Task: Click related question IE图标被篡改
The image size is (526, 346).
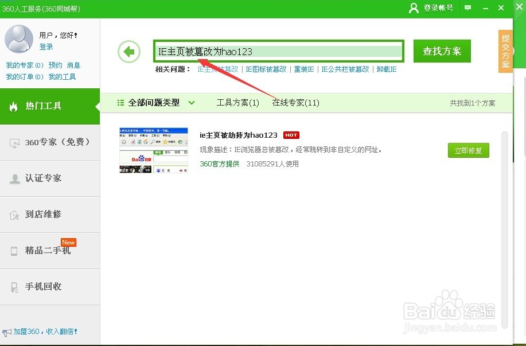Action: [x=266, y=69]
